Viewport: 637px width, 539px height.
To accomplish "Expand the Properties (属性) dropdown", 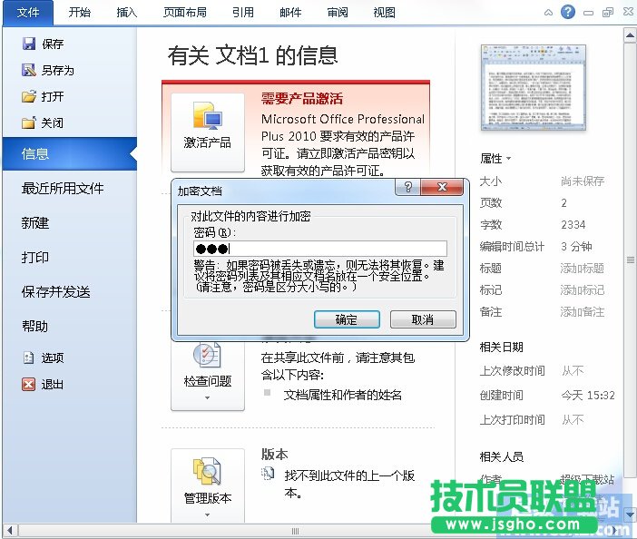I will point(495,158).
